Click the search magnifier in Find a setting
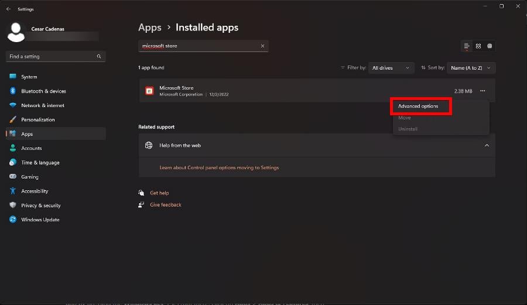This screenshot has width=527, height=305. [x=99, y=56]
